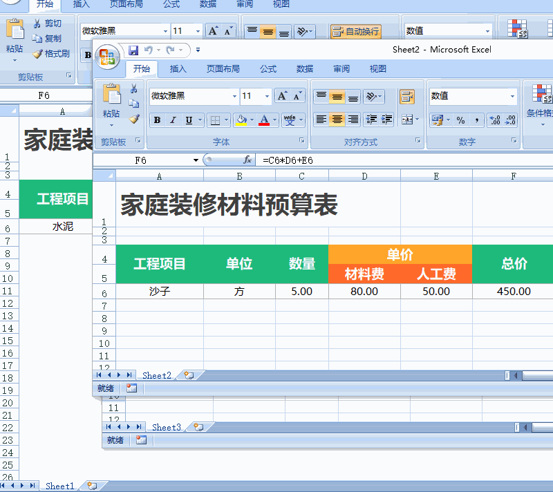Toggle underline in Sheet2 font group

coord(189,120)
